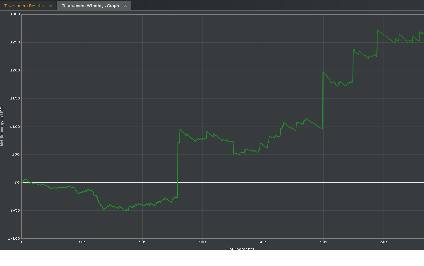The image size is (424, 266).
Task: Click the $250 y-axis label
Action: point(15,42)
